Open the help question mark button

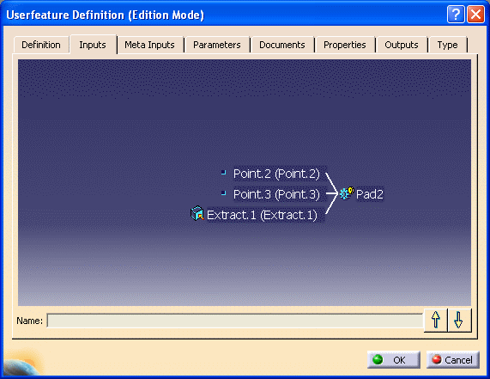tap(456, 15)
